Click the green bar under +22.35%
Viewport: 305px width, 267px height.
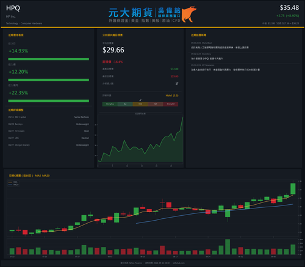click(x=49, y=101)
